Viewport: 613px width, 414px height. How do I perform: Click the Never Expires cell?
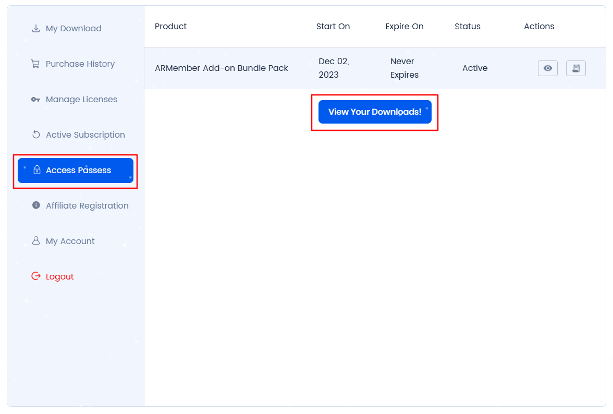(404, 68)
